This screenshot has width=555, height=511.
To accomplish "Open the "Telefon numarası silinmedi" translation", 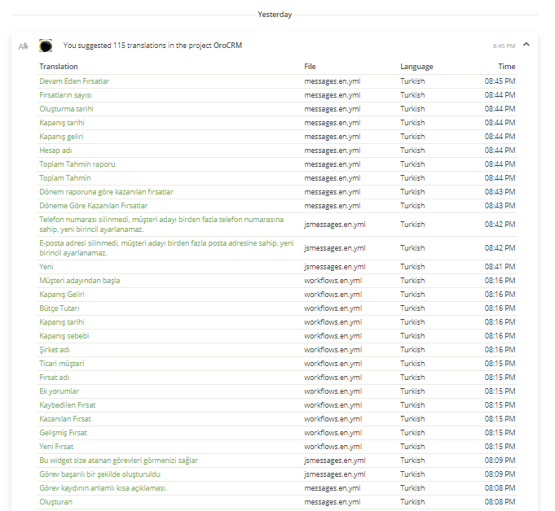I will click(161, 225).
